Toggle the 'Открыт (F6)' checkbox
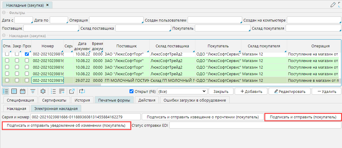The width and height of the screenshot is (342, 148). (131, 91)
